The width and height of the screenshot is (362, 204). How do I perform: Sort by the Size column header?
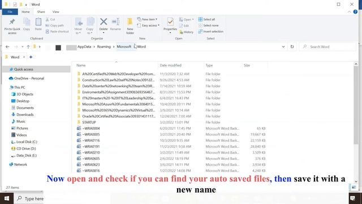pyautogui.click(x=247, y=66)
